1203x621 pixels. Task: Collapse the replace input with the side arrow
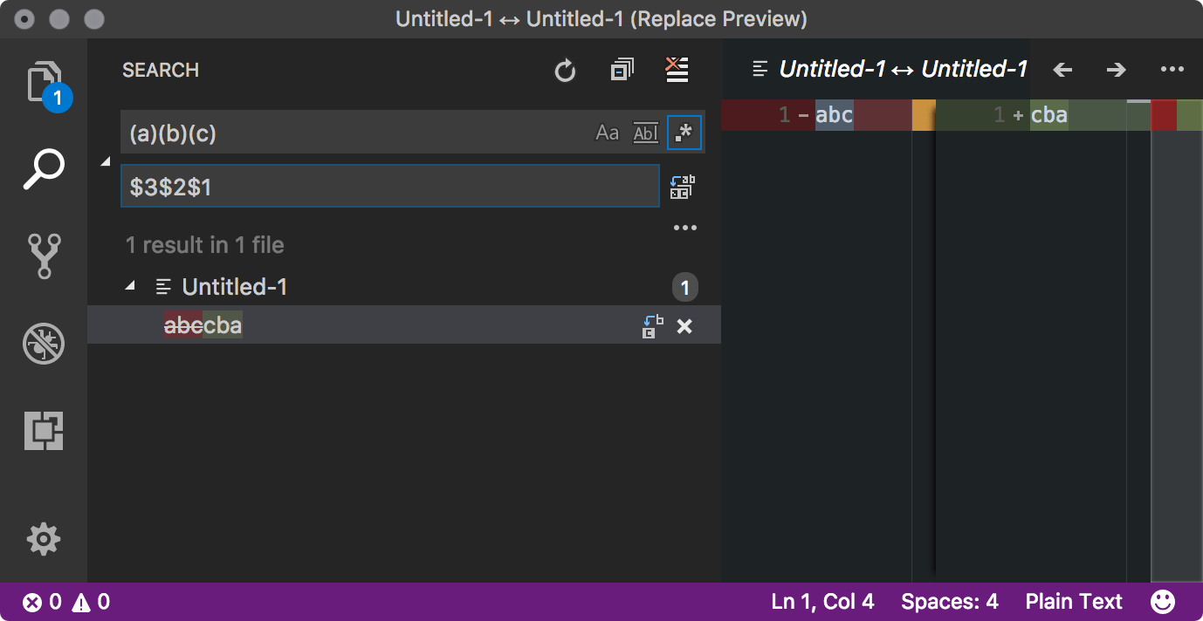[105, 161]
